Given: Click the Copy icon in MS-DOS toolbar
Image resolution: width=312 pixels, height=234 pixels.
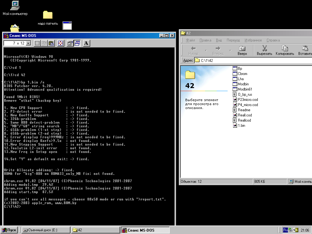Looking at the screenshot, I should tap(44, 43).
